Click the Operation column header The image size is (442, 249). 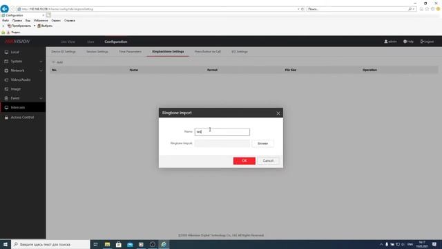tap(369, 70)
